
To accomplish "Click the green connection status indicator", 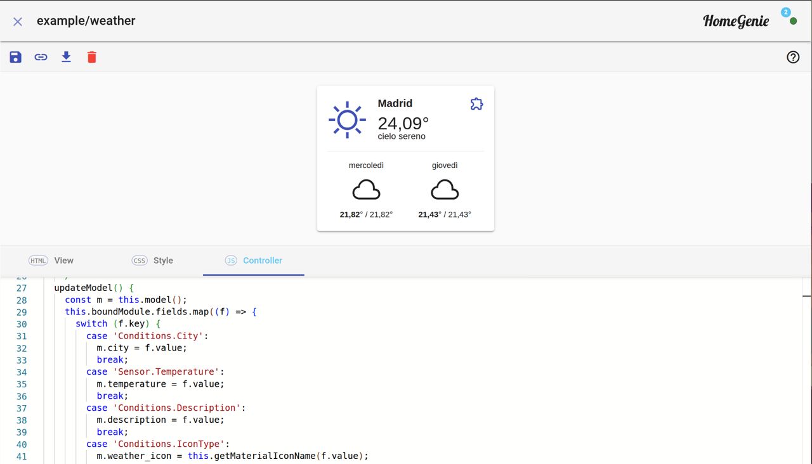I will pyautogui.click(x=793, y=21).
